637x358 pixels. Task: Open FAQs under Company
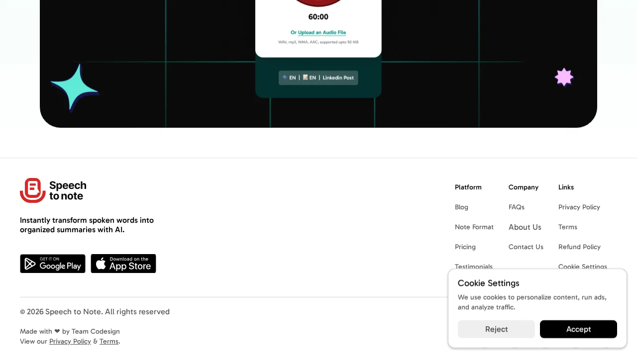coord(516,207)
